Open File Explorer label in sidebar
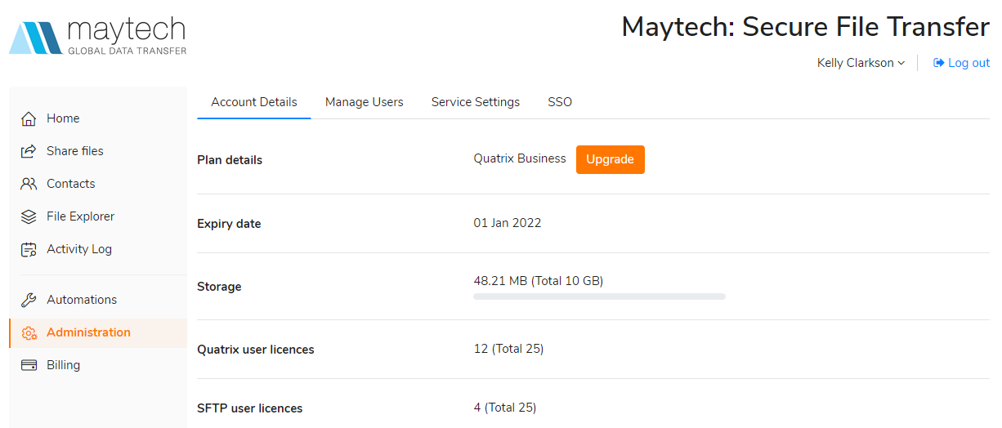Screen dimensions: 1002x428 click(81, 216)
